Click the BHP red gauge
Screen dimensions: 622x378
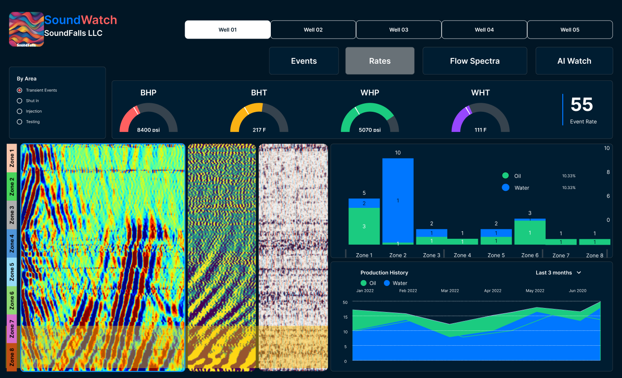click(x=149, y=118)
